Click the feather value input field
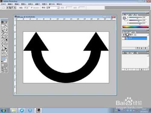151x113 pixels. 27,8
